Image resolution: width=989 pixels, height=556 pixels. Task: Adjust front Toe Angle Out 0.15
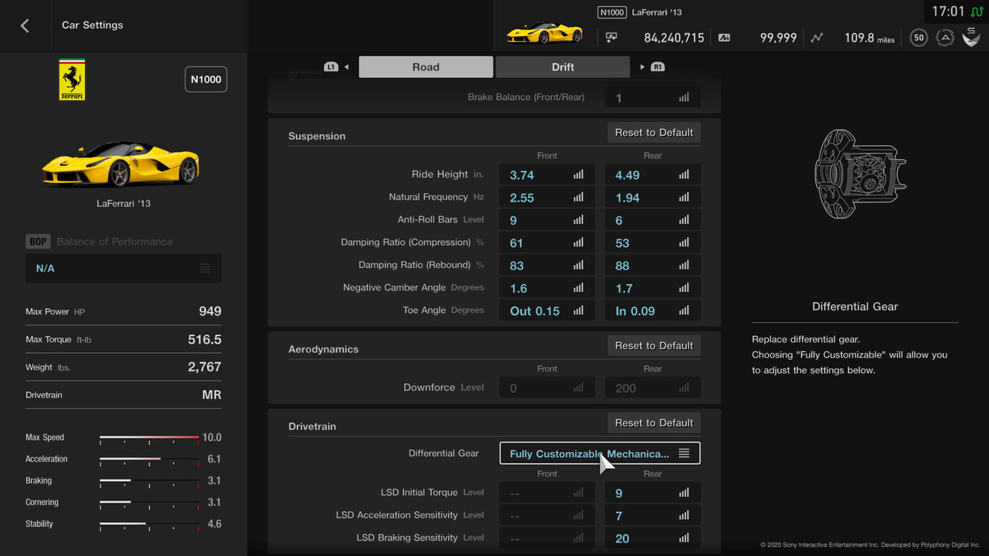tap(547, 310)
